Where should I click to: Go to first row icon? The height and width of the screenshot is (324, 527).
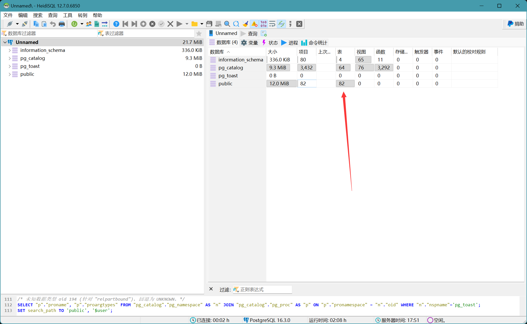click(x=125, y=24)
